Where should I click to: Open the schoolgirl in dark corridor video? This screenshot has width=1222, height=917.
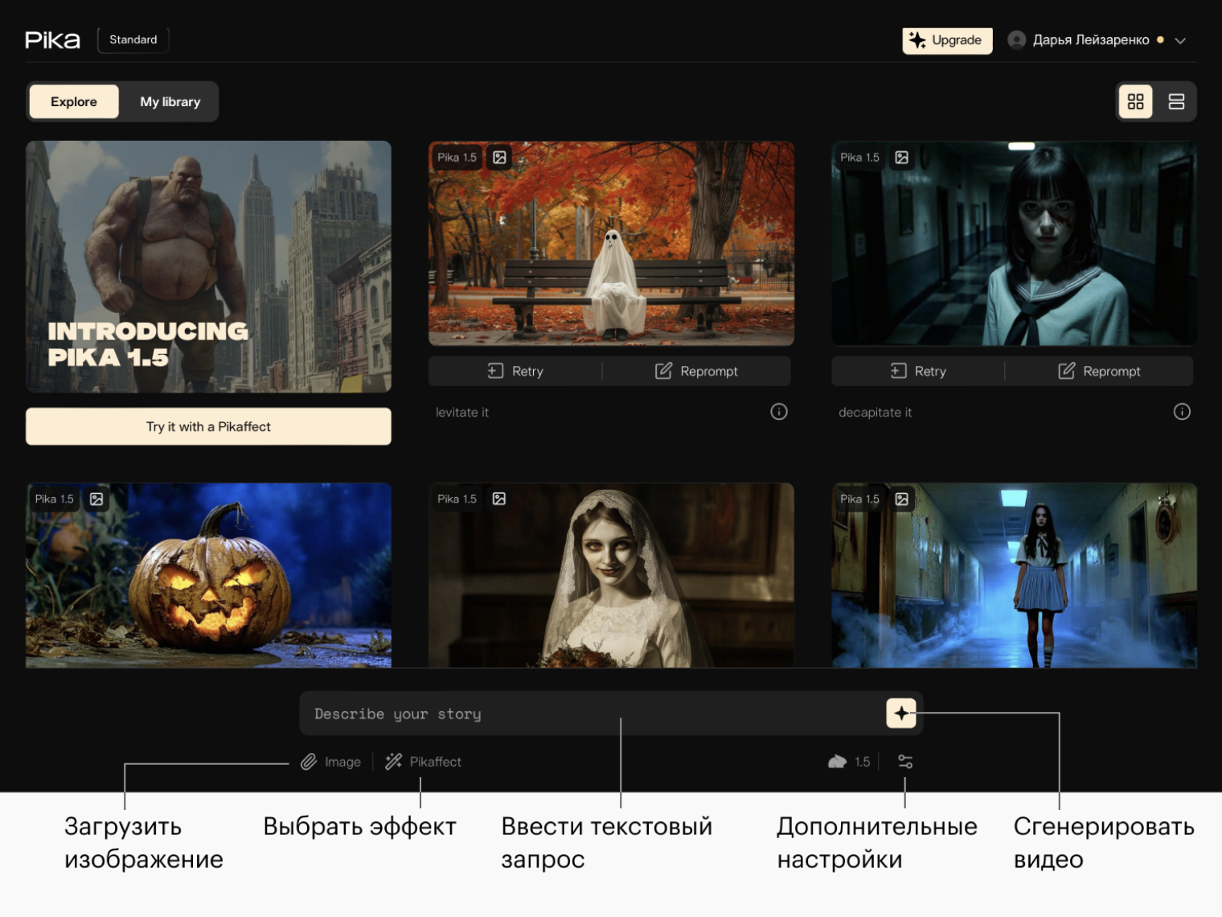(1014, 243)
